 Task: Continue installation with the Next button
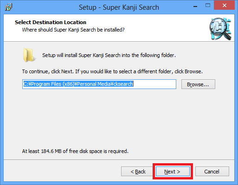173,172
